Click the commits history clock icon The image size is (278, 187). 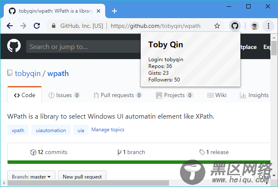click(33, 152)
